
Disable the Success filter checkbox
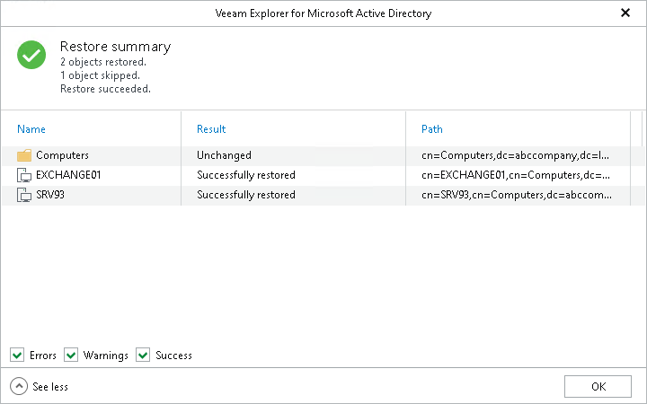[143, 355]
